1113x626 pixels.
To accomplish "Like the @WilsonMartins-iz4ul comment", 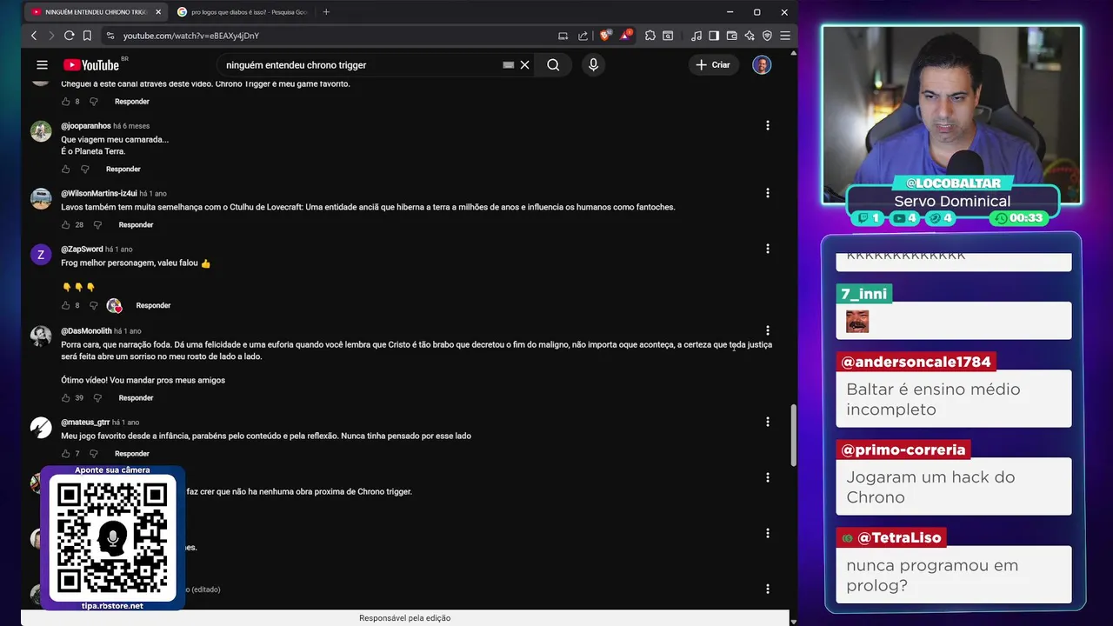I will pos(65,224).
